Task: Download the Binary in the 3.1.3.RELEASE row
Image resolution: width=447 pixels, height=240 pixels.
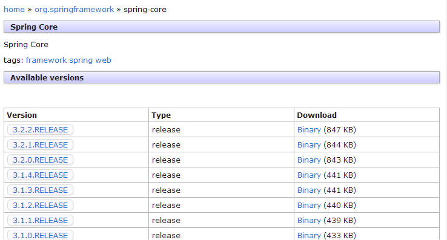Action: 309,190
